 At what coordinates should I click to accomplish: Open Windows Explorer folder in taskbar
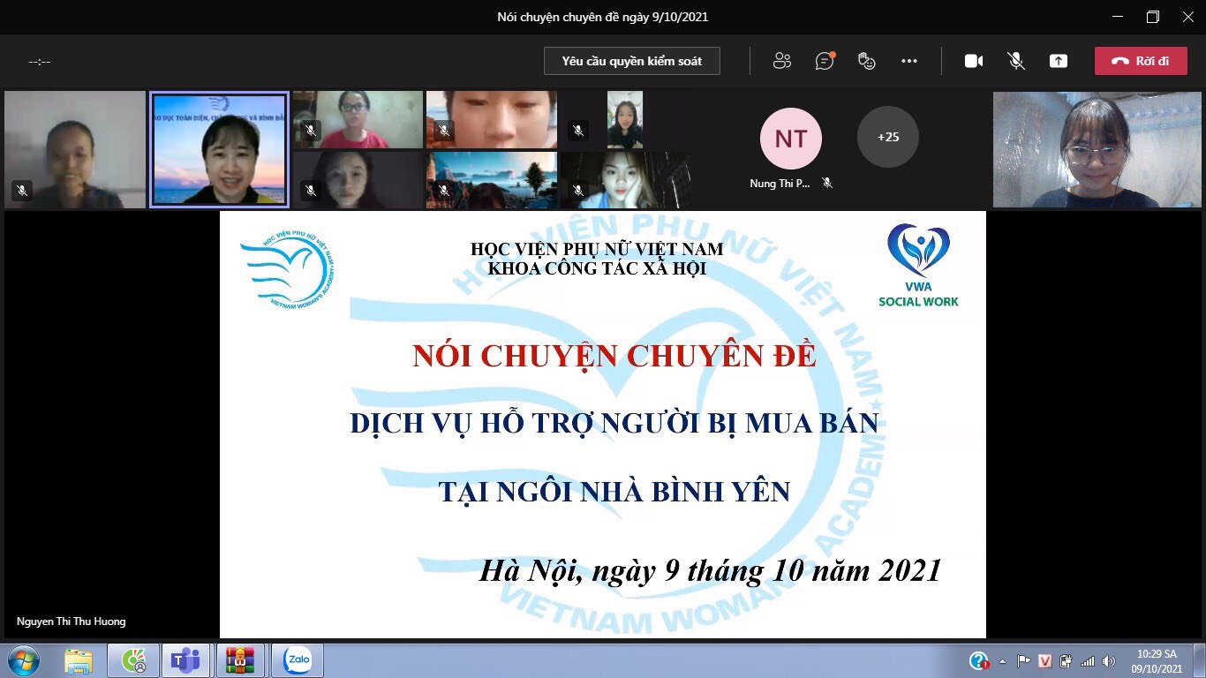79,660
